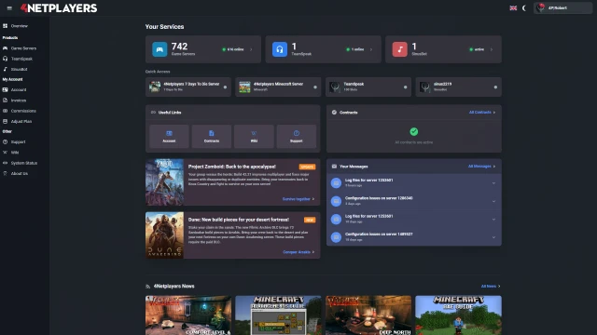Open the All Contracts link
Viewport: 597px width, 335px height.
tap(482, 113)
